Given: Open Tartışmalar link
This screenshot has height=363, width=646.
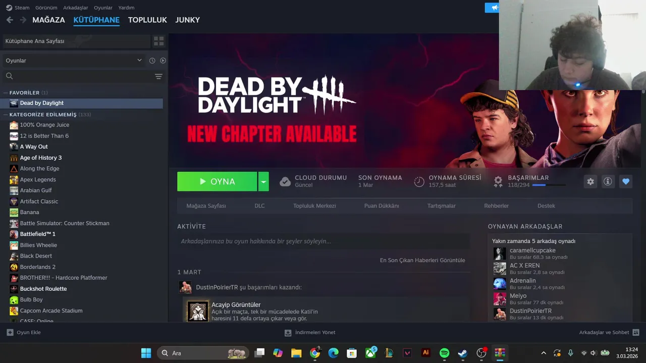Looking at the screenshot, I should (x=442, y=206).
